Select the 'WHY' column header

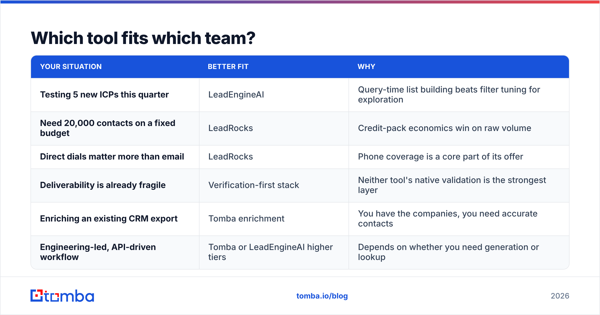click(x=366, y=66)
